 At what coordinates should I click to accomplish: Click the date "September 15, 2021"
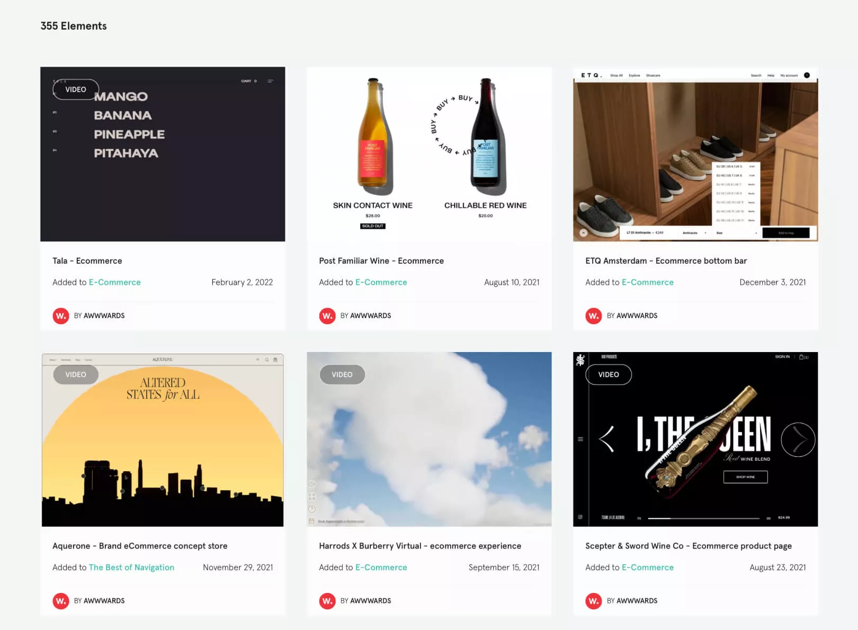point(504,568)
